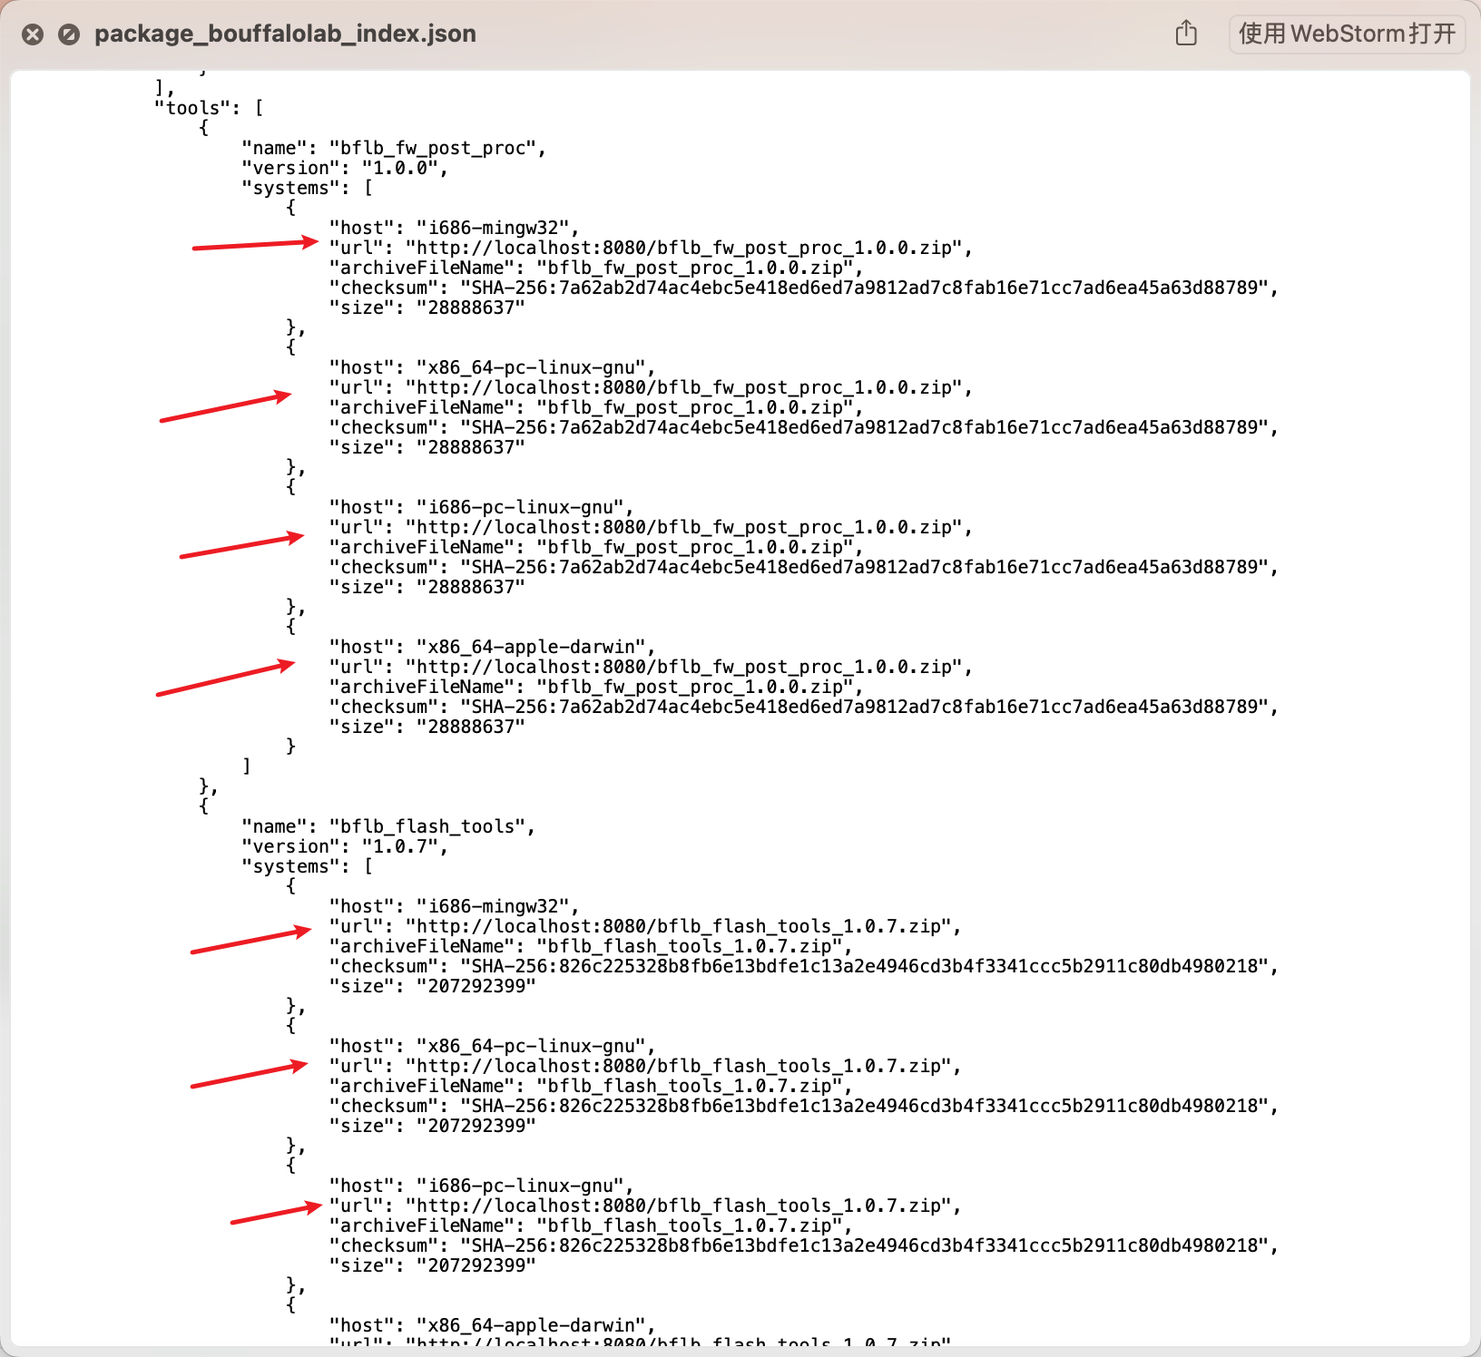Click the i686-mingw32 host line under bflb_flash_tools

(454, 906)
